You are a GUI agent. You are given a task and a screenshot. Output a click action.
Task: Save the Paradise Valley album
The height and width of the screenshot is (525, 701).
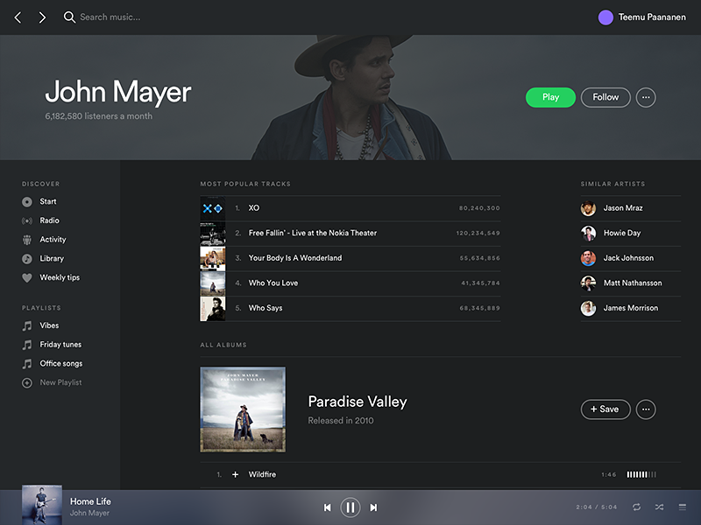[605, 409]
